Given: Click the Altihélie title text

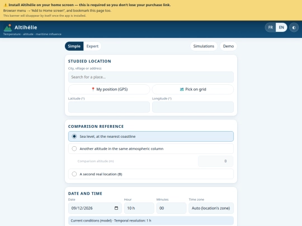Looking at the screenshot, I should click(x=26, y=27).
